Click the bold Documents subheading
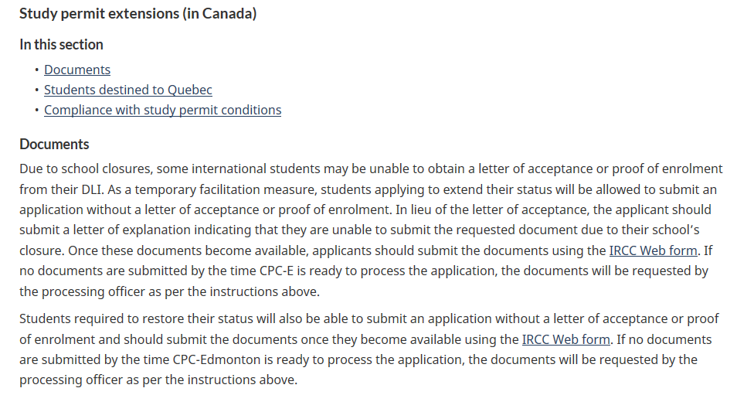This screenshot has height=395, width=737. click(54, 145)
